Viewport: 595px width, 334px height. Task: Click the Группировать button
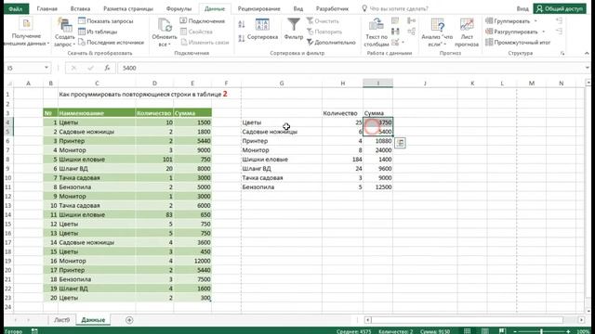tap(508, 21)
